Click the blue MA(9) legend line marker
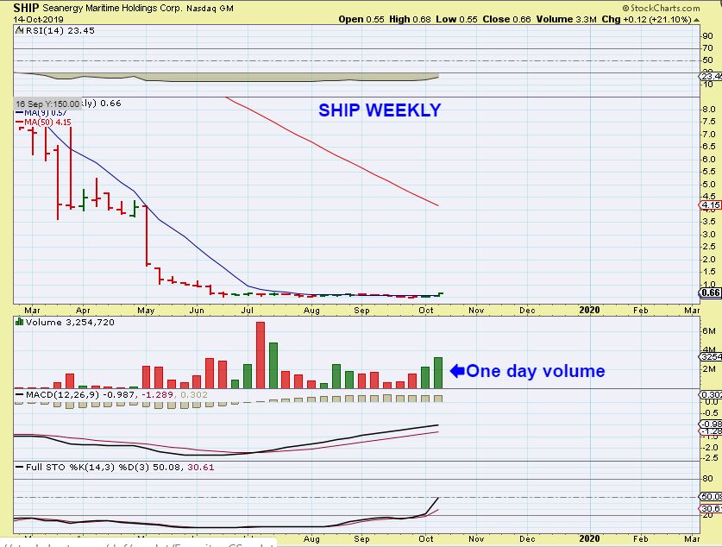 point(19,113)
